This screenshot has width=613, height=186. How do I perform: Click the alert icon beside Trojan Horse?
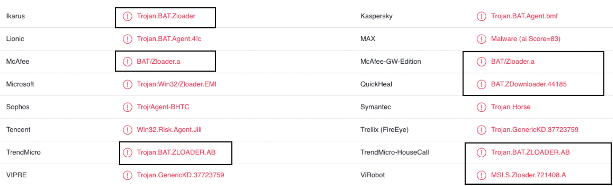(x=482, y=107)
